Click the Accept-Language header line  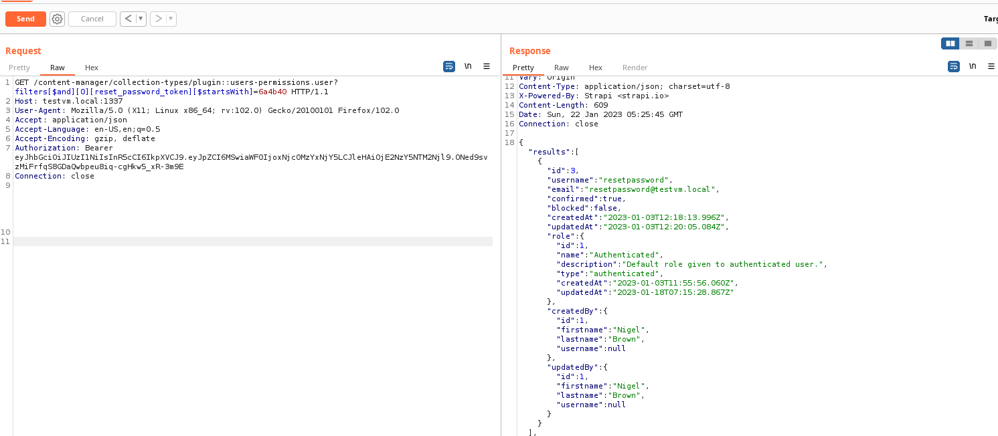pos(88,129)
